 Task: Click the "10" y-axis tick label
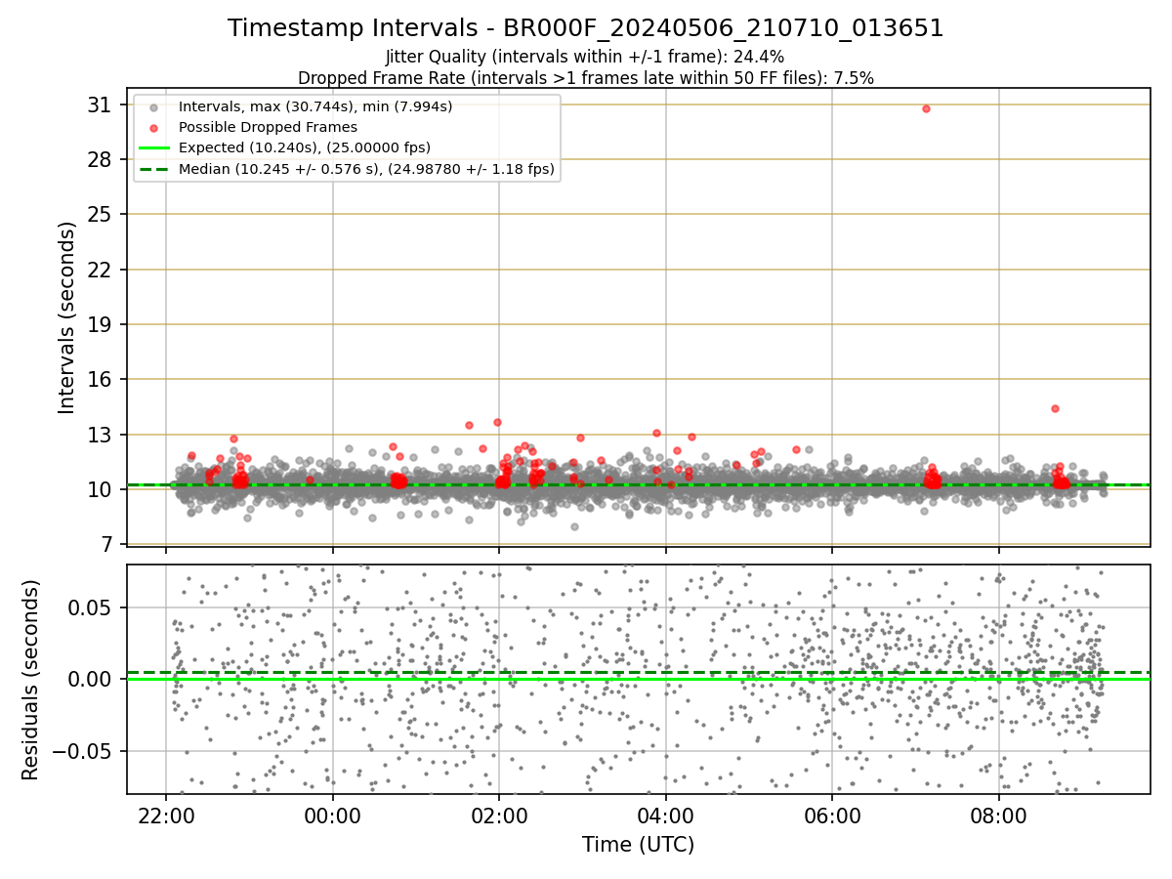pos(101,489)
